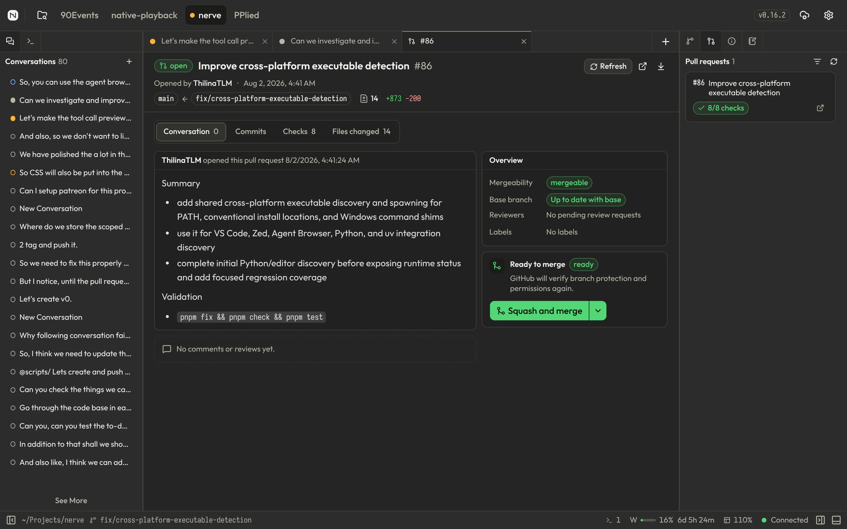Viewport: 847px width, 529px height.
Task: Open 'Can I setup patreon for this pro...' conversation
Action: click(x=71, y=191)
